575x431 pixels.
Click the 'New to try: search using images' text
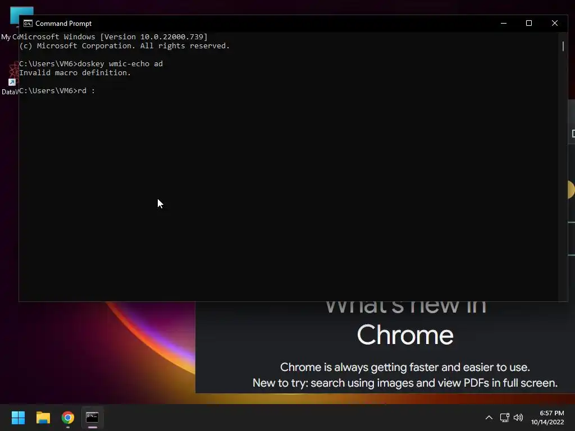405,383
